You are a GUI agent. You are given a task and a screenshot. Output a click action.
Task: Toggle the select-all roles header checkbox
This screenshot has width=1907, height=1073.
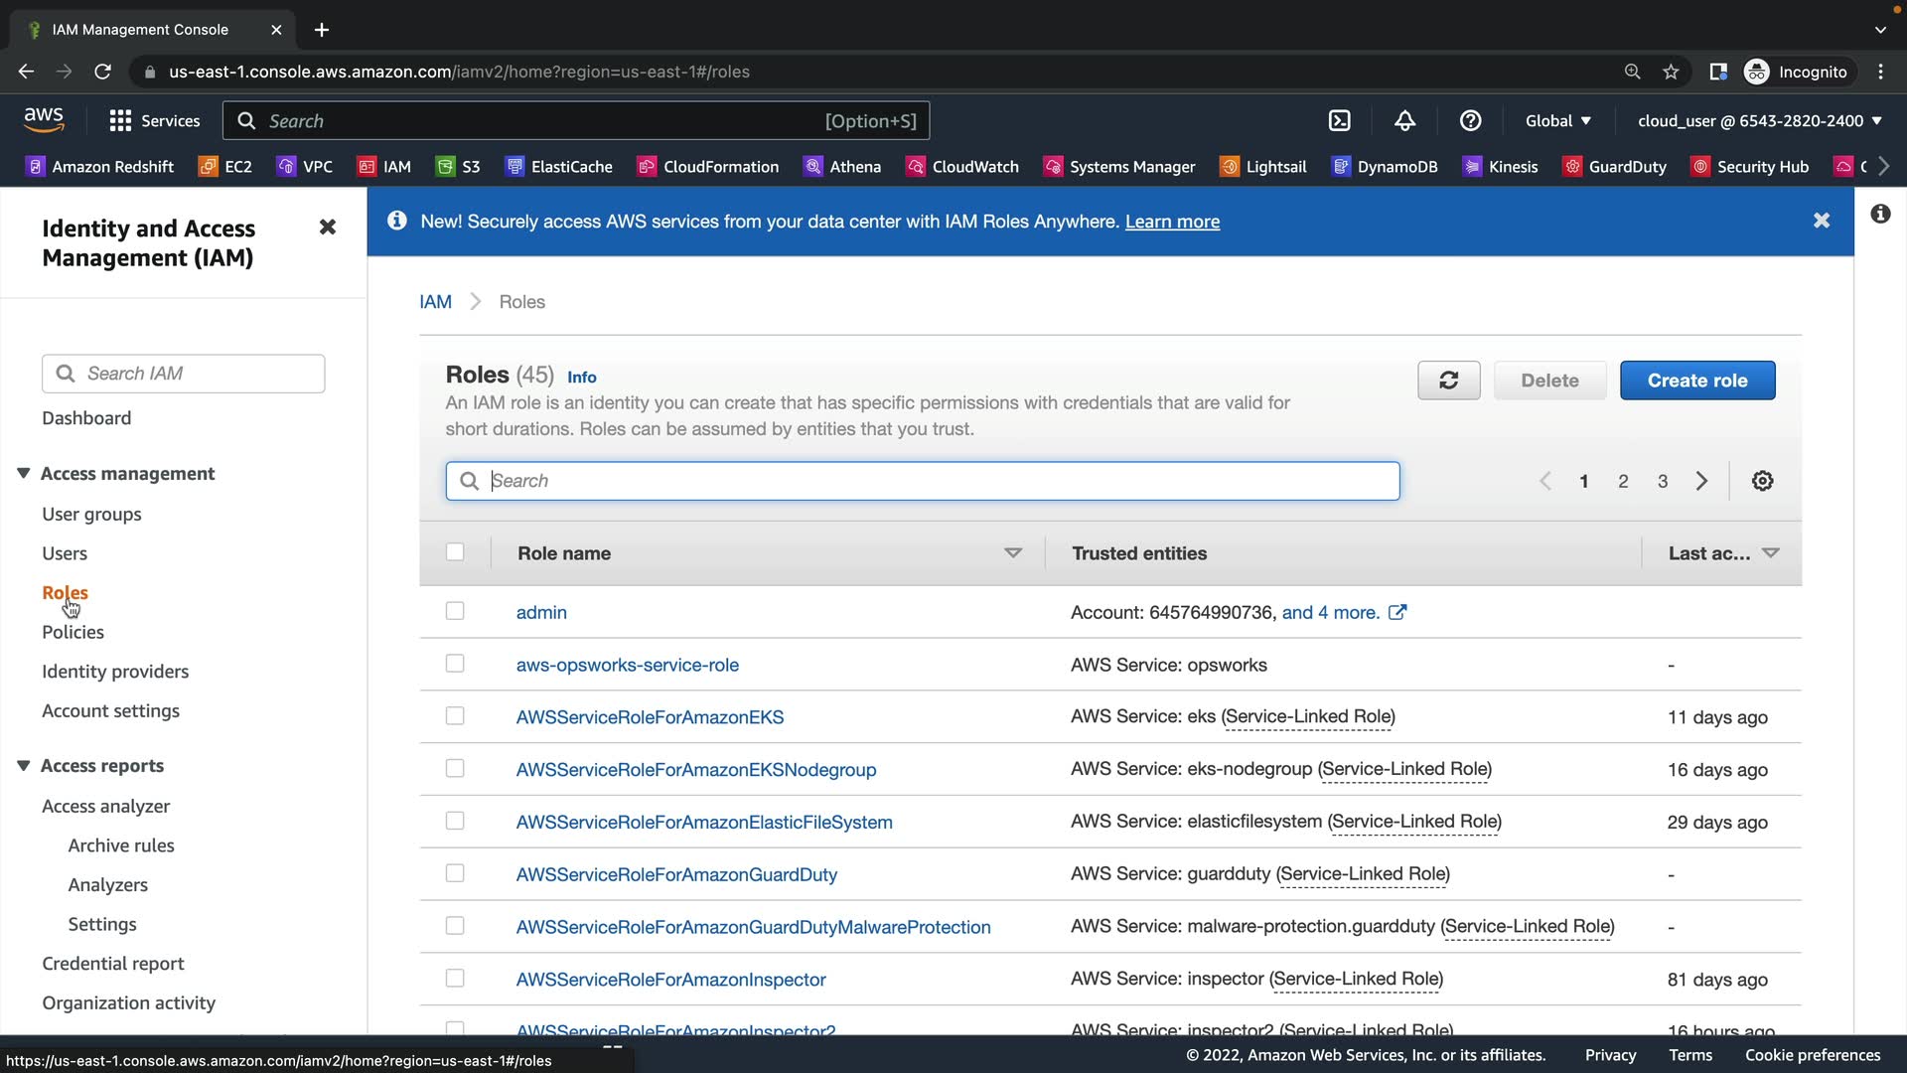coord(455,551)
